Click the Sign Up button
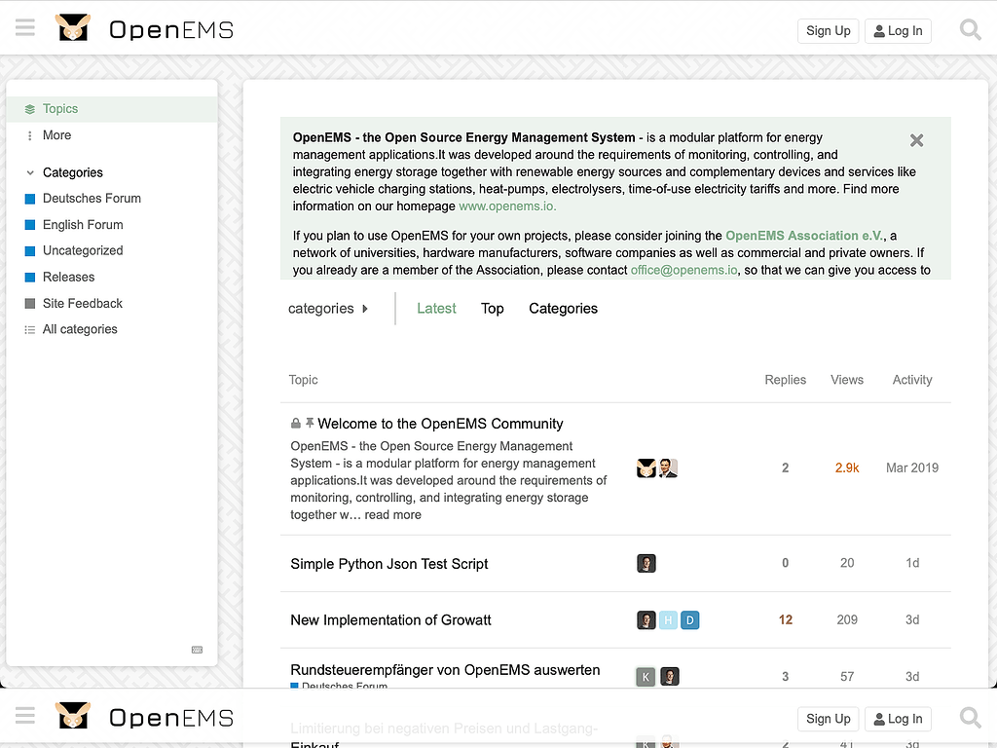997x748 pixels. (828, 30)
